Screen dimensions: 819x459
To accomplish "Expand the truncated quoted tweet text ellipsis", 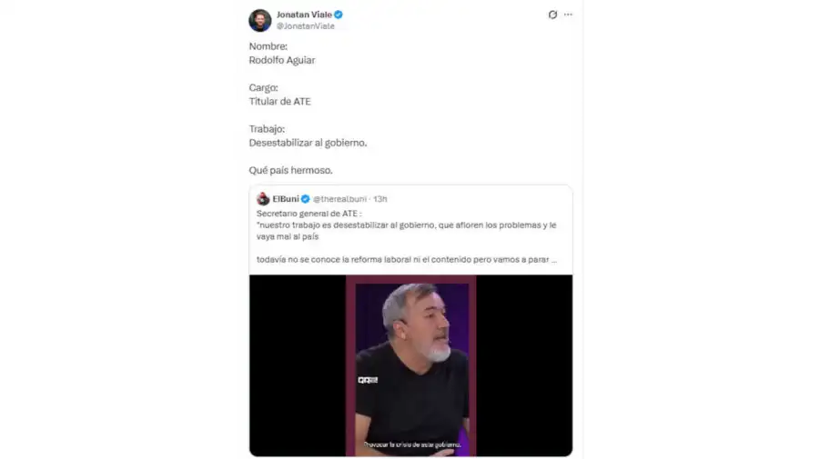I will coord(554,259).
